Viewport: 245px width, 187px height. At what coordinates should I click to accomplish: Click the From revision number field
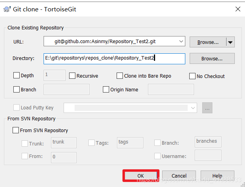pyautogui.click(x=64, y=158)
